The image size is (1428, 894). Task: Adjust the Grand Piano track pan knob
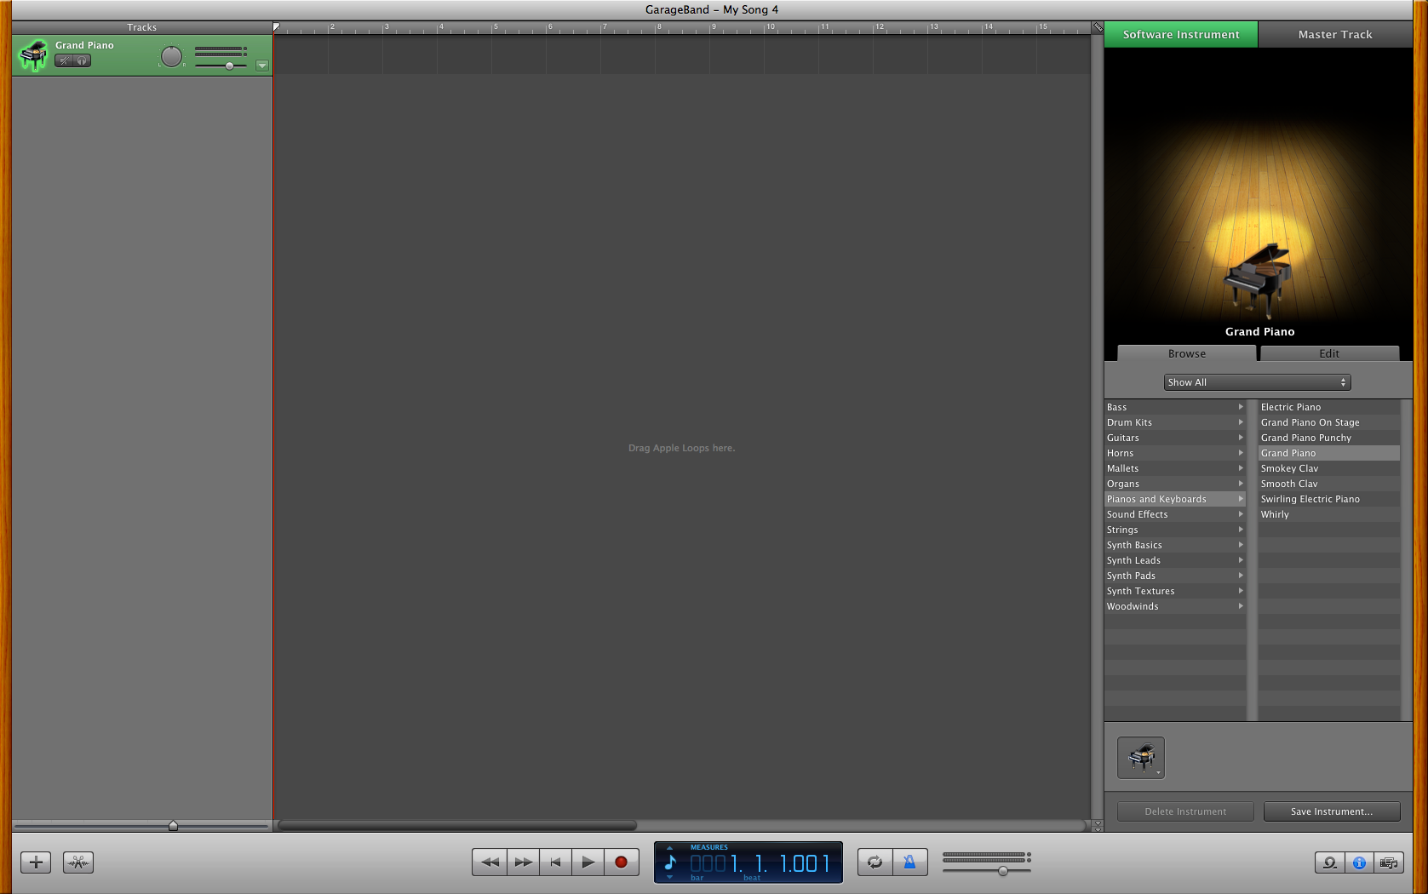pos(171,56)
